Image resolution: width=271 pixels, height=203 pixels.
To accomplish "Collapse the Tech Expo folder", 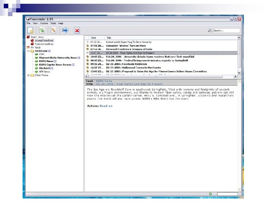I will [x=28, y=51].
